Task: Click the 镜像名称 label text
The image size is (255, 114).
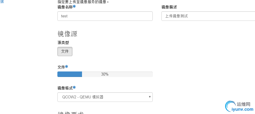Action: pos(65,7)
